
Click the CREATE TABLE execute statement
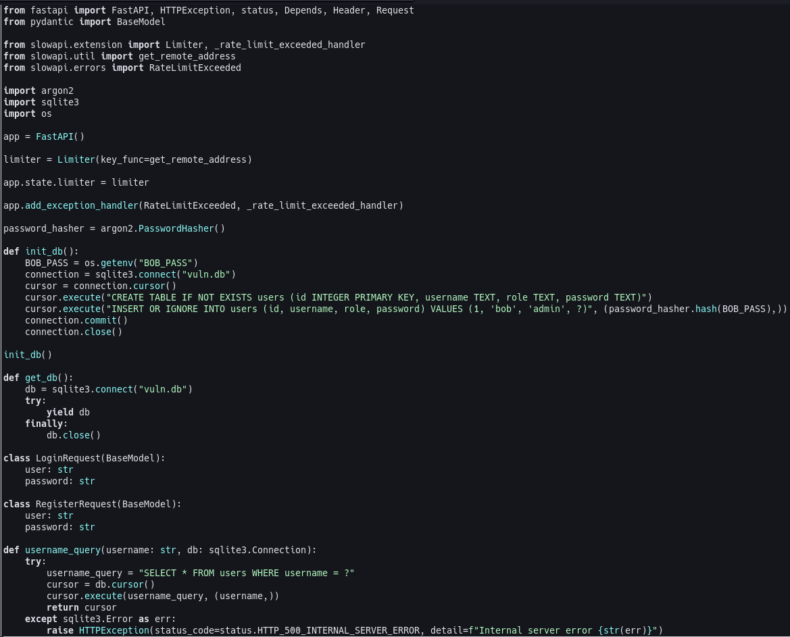pyautogui.click(x=339, y=298)
